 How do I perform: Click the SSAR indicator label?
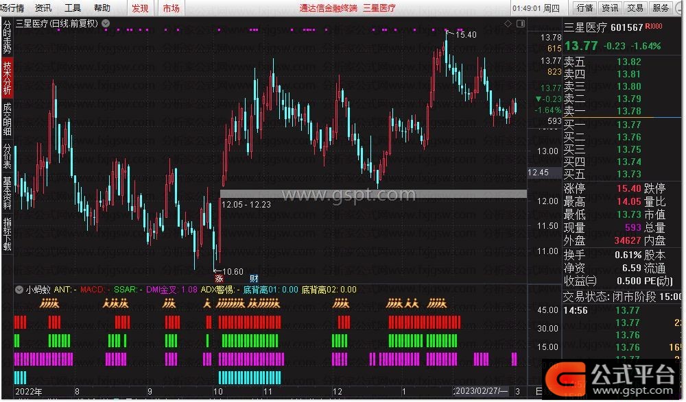128,289
